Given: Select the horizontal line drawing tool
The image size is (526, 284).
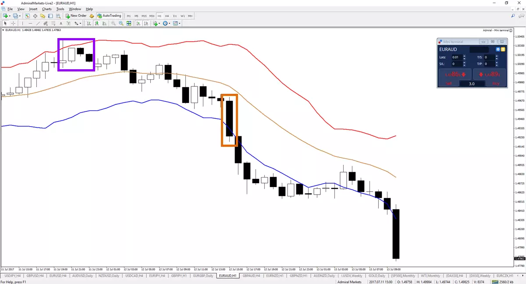Looking at the screenshot, I should [30, 23].
